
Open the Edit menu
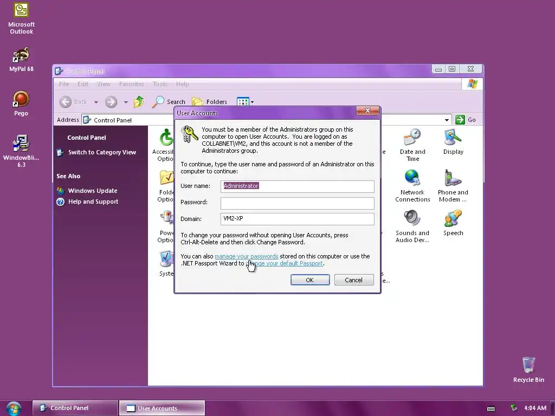click(83, 84)
